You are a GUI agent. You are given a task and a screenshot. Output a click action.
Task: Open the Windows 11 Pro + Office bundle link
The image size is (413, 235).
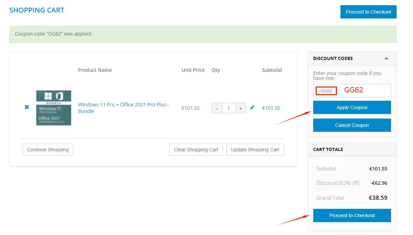tap(123, 108)
